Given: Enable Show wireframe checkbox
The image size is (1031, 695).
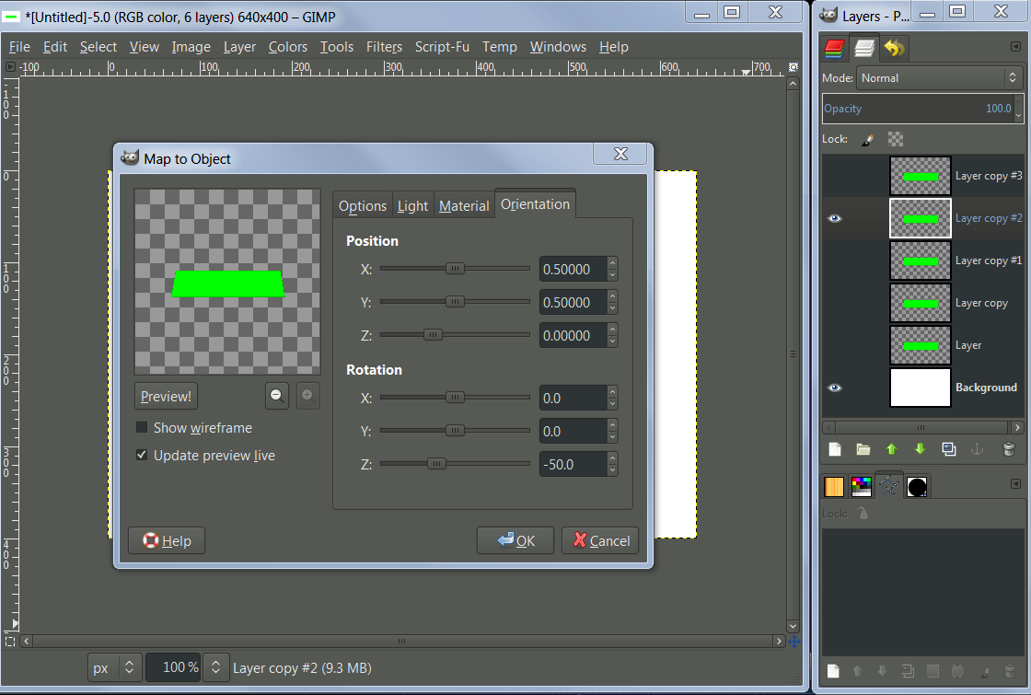Looking at the screenshot, I should pyautogui.click(x=142, y=427).
